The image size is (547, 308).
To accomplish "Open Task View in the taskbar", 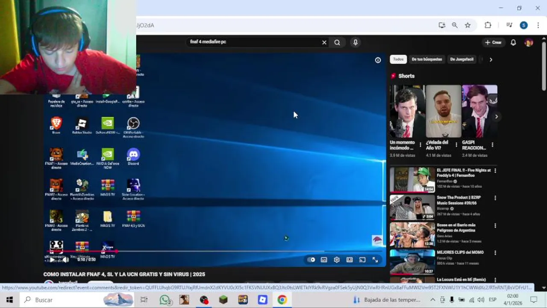I will (x=144, y=300).
